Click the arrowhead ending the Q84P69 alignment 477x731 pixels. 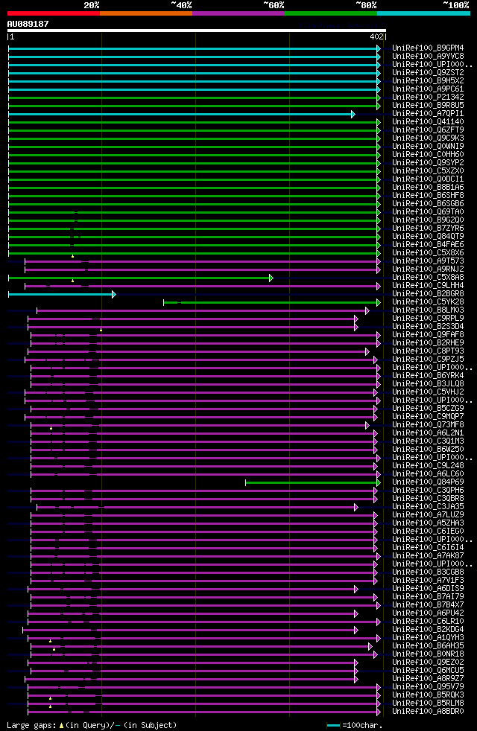coord(379,483)
